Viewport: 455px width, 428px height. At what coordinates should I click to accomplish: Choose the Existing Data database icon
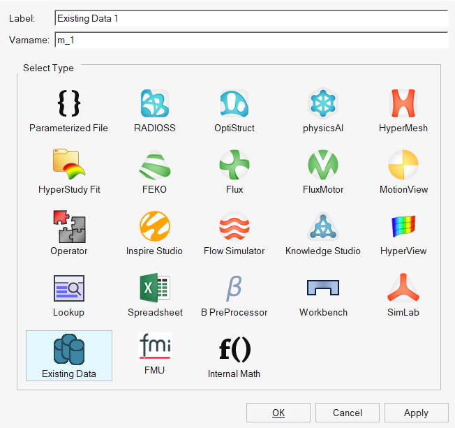[x=69, y=349]
